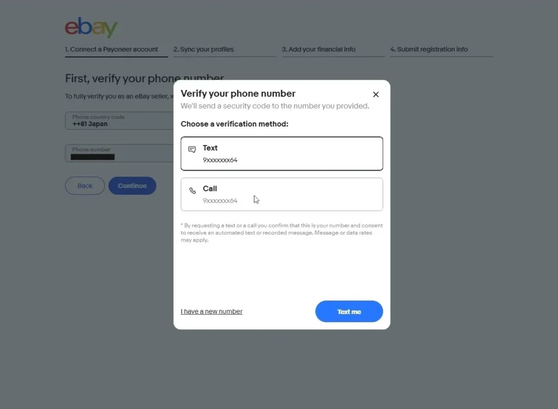Screen dimensions: 558x409
Task: Click the consent disclaimer text
Action: 282,232
